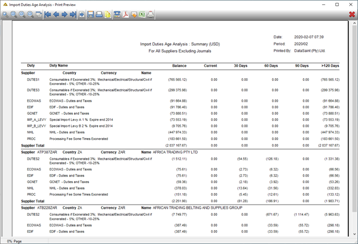358x244 pixels.
Task: Click the second magnifying glass zoom icon
Action: pos(14,14)
